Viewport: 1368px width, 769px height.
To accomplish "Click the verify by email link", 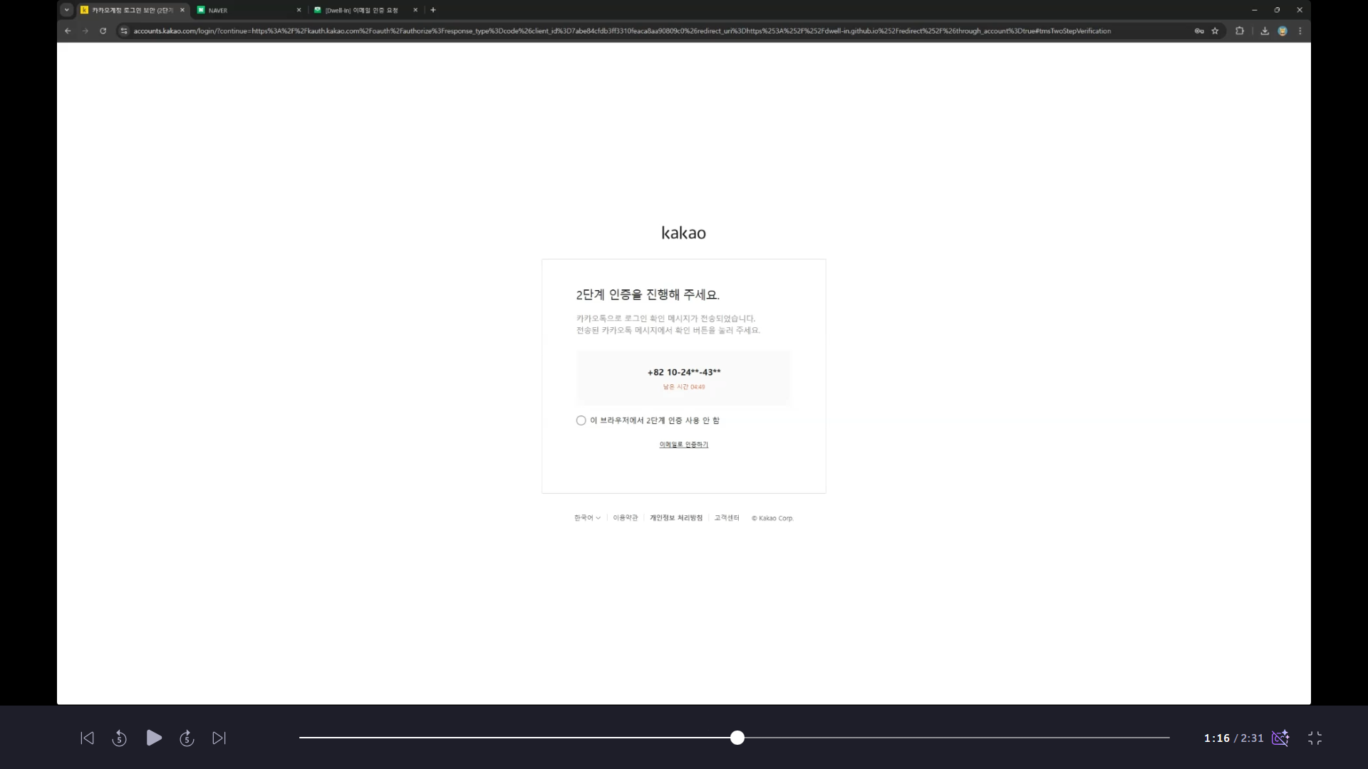I will 683,445.
